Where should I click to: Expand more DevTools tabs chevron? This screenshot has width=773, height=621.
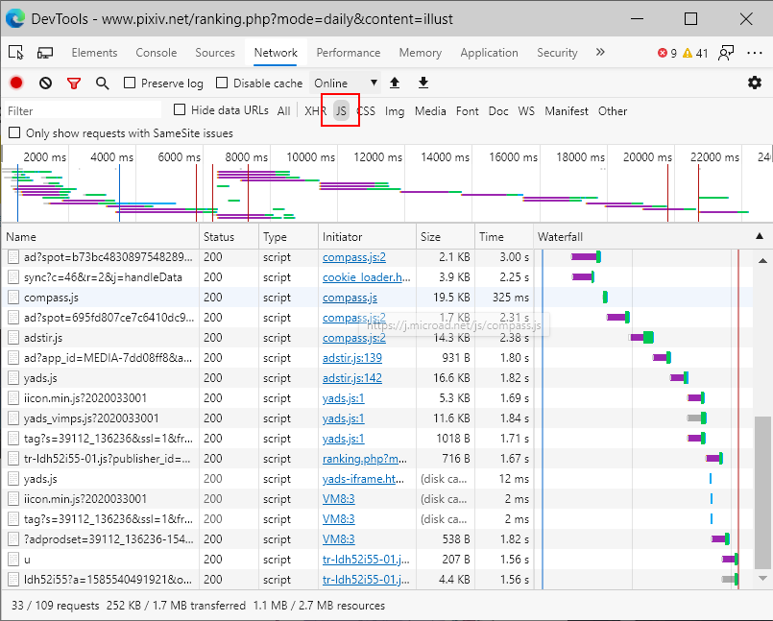pos(600,52)
